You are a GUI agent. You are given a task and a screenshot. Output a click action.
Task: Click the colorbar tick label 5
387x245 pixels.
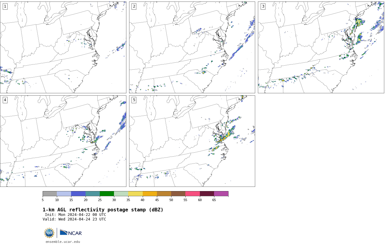[x=43, y=200]
